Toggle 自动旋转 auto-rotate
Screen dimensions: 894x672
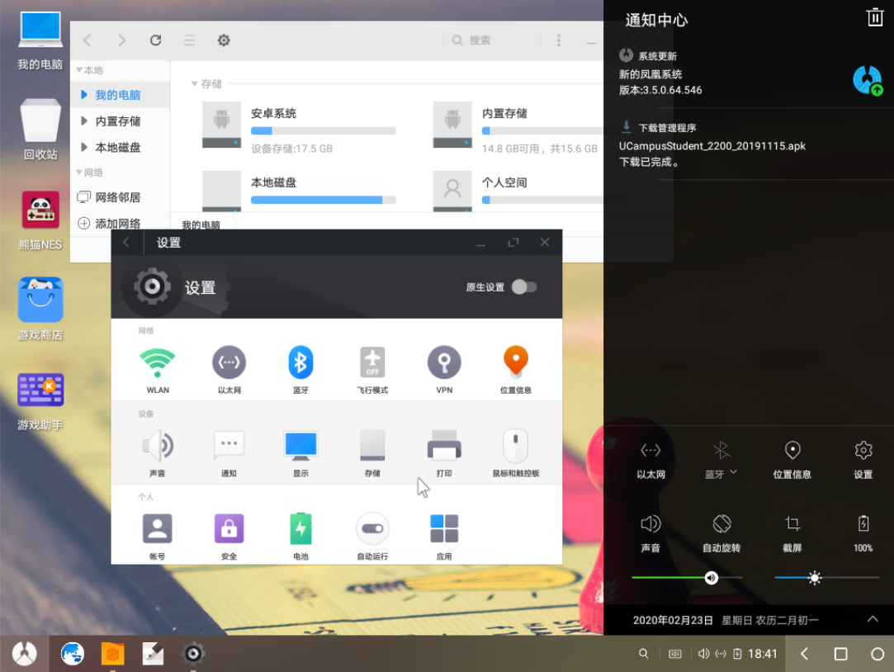(x=721, y=533)
